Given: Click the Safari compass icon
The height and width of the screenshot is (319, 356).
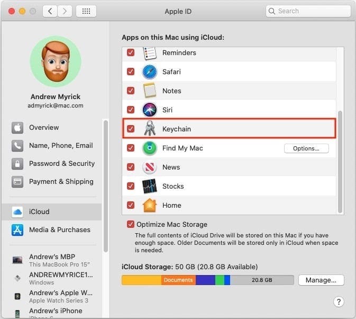Looking at the screenshot, I should tap(150, 72).
